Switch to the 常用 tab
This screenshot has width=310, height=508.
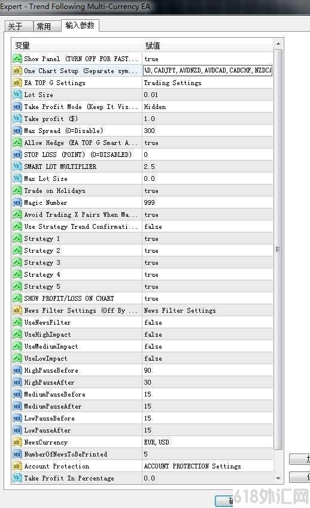click(x=47, y=26)
